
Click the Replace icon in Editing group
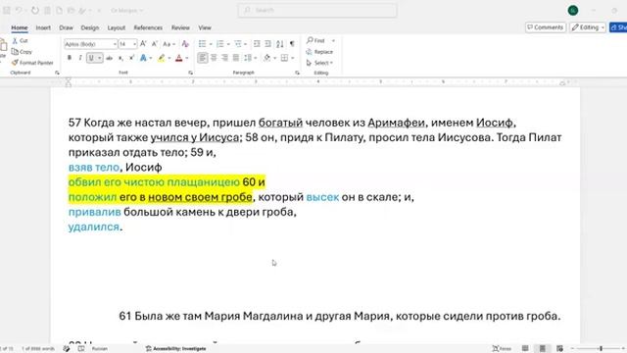click(x=309, y=52)
